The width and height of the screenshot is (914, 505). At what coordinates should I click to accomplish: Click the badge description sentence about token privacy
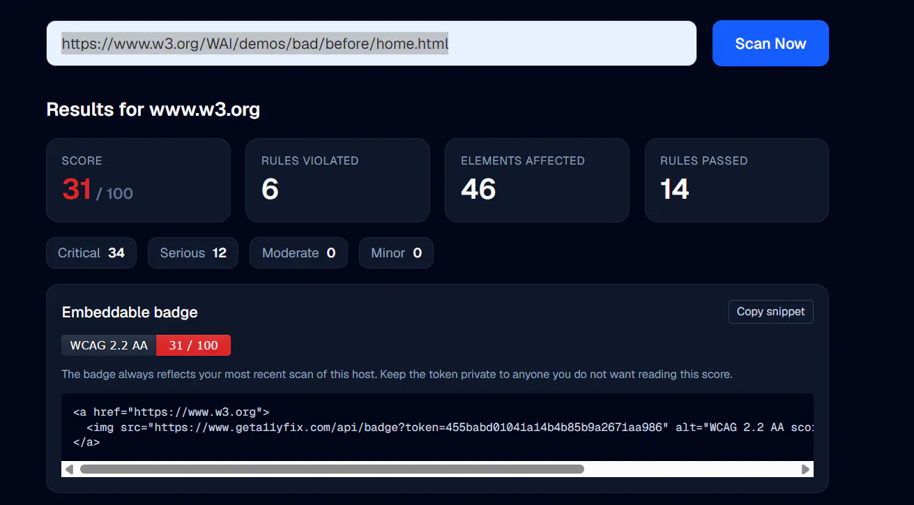click(397, 375)
